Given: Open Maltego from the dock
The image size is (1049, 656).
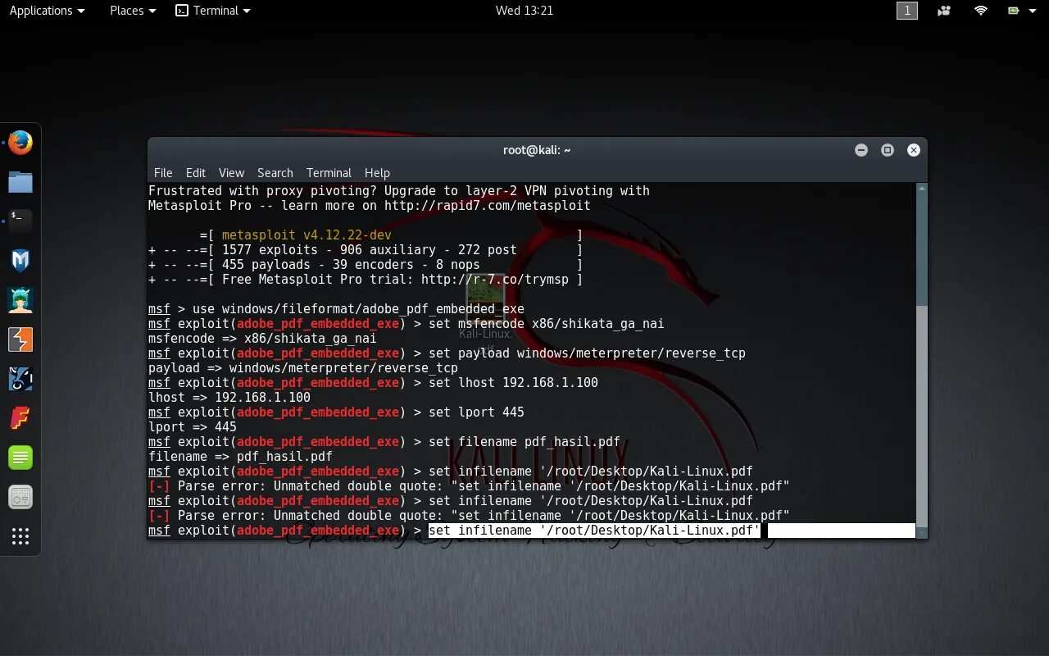Looking at the screenshot, I should pos(20,379).
